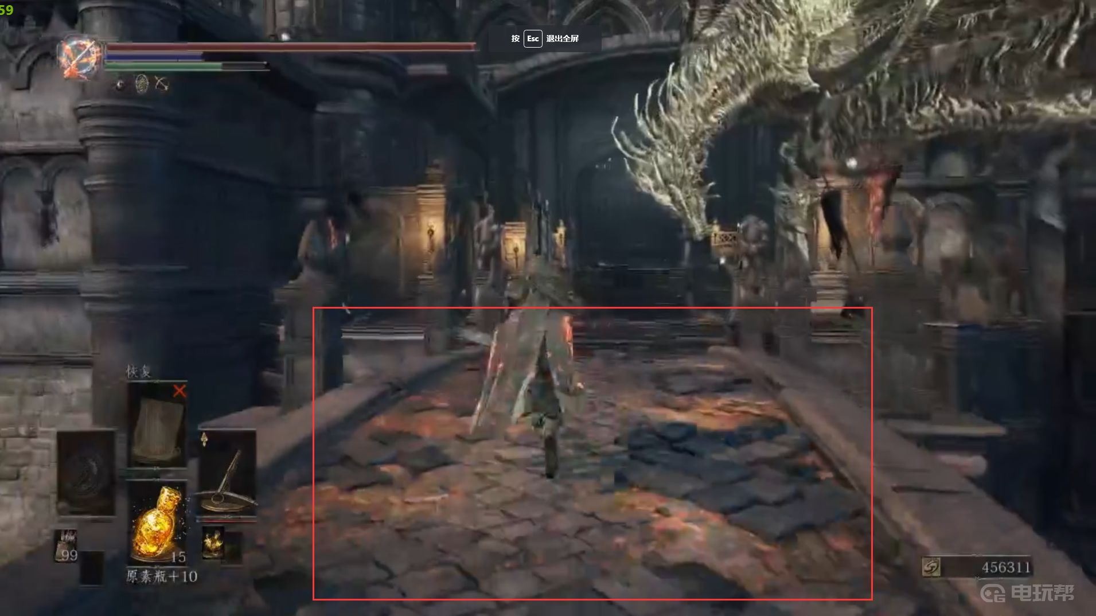Click the small item slot showing 99
This screenshot has height=616, width=1096.
pos(66,546)
